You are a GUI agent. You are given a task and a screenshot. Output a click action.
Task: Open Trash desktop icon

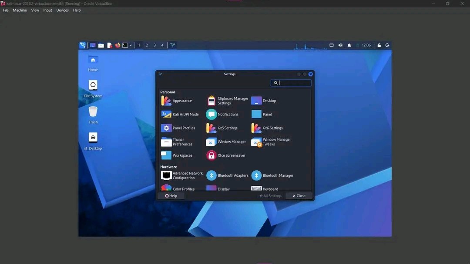[x=93, y=115]
